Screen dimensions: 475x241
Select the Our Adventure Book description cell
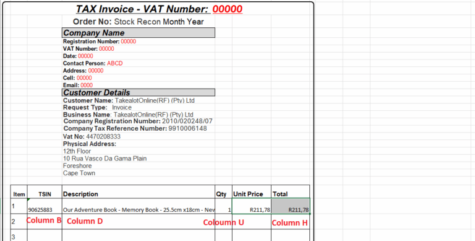click(139, 206)
